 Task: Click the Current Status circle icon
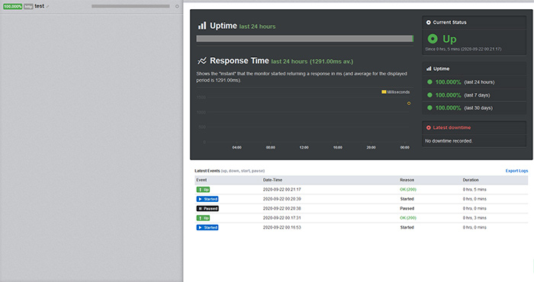(429, 22)
